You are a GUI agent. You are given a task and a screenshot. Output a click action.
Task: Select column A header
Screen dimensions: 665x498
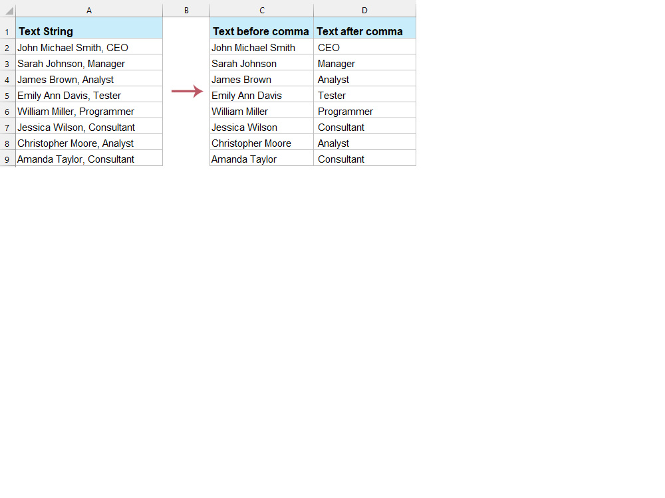(x=89, y=11)
